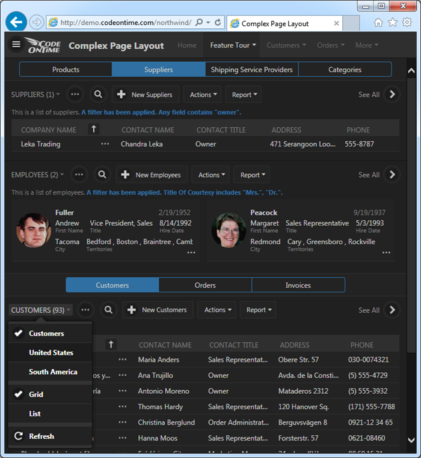421x458 pixels.
Task: Click Suppliers search magnifier icon
Action: tap(98, 94)
